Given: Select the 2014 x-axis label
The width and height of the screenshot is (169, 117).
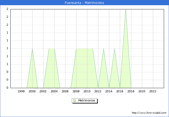Looking at the screenshot, I should click(109, 91).
